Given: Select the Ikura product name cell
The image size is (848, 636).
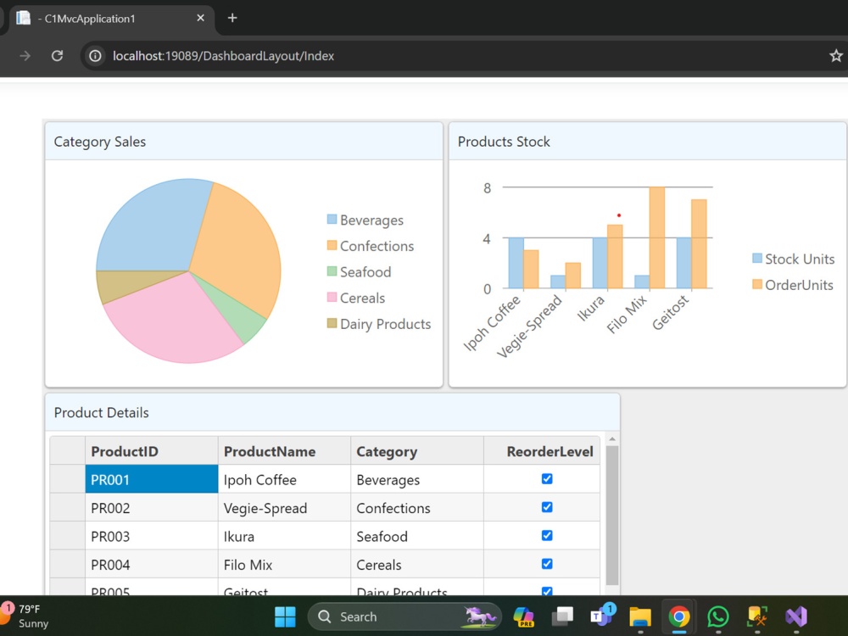Looking at the screenshot, I should point(284,536).
